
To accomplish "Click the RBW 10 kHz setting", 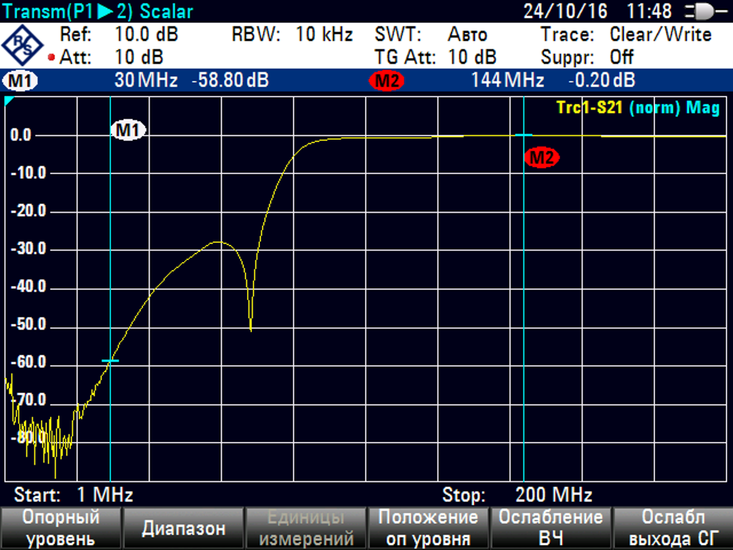I will pyautogui.click(x=292, y=34).
